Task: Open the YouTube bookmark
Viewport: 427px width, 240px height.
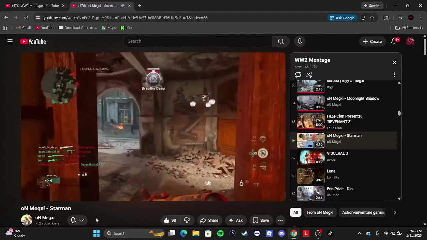Action: click(x=45, y=28)
